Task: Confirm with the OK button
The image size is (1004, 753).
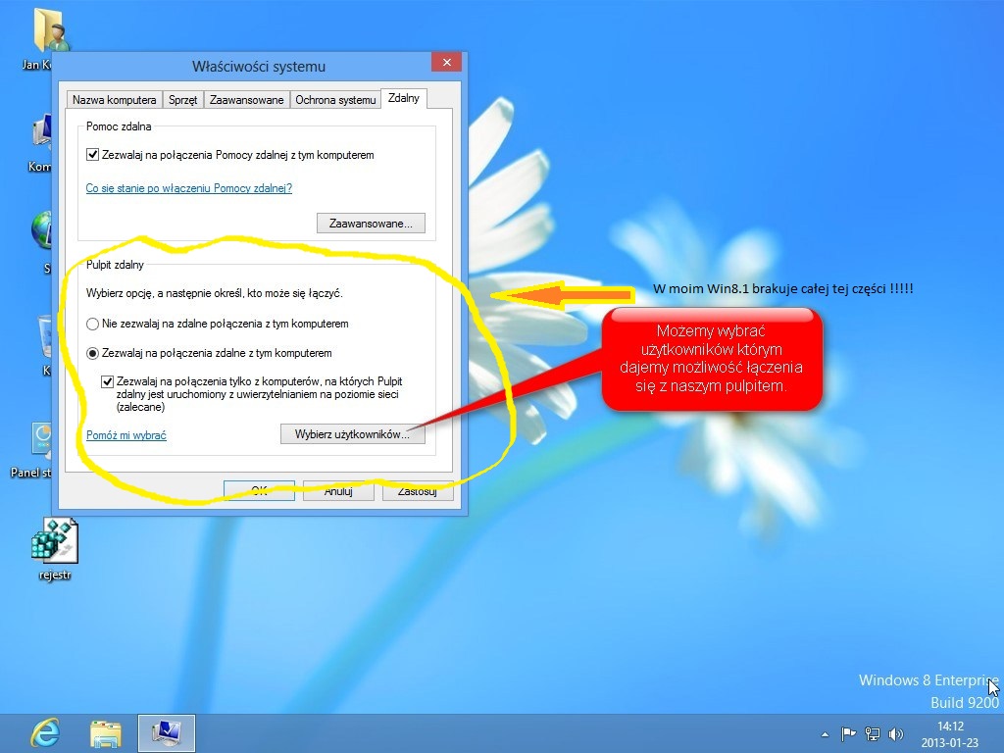Action: [x=259, y=490]
